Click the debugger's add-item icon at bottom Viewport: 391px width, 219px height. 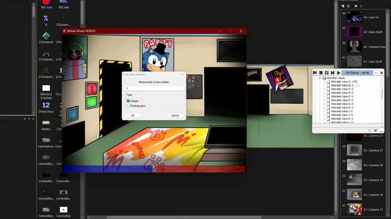tap(370, 130)
